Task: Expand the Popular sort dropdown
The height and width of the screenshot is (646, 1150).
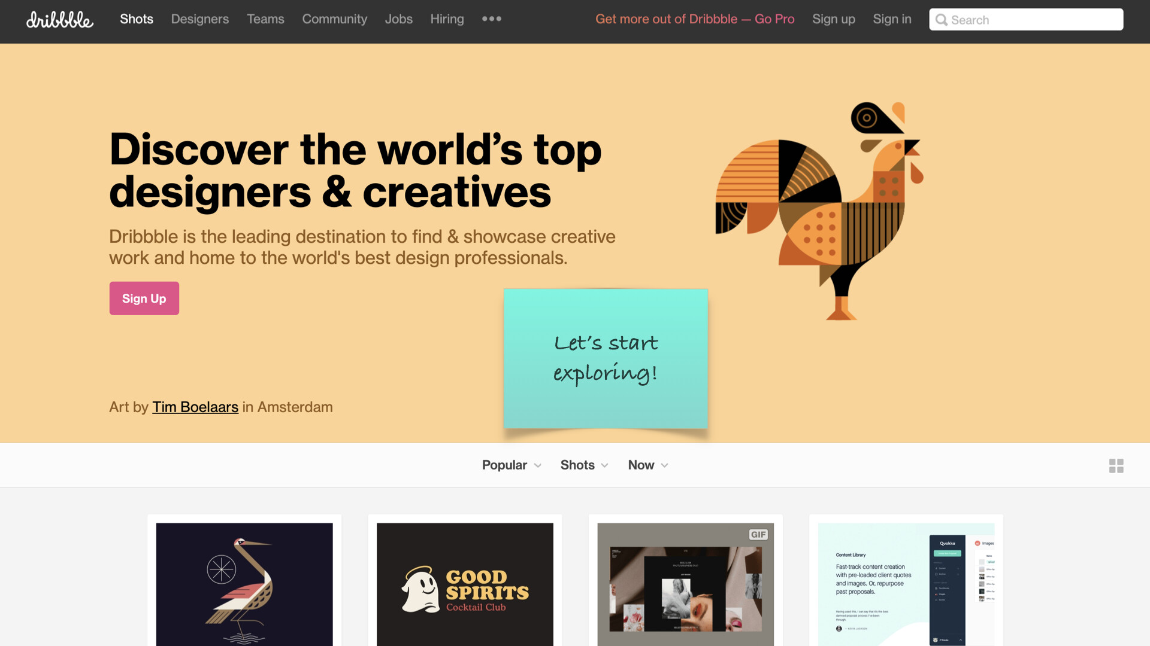Action: point(512,465)
